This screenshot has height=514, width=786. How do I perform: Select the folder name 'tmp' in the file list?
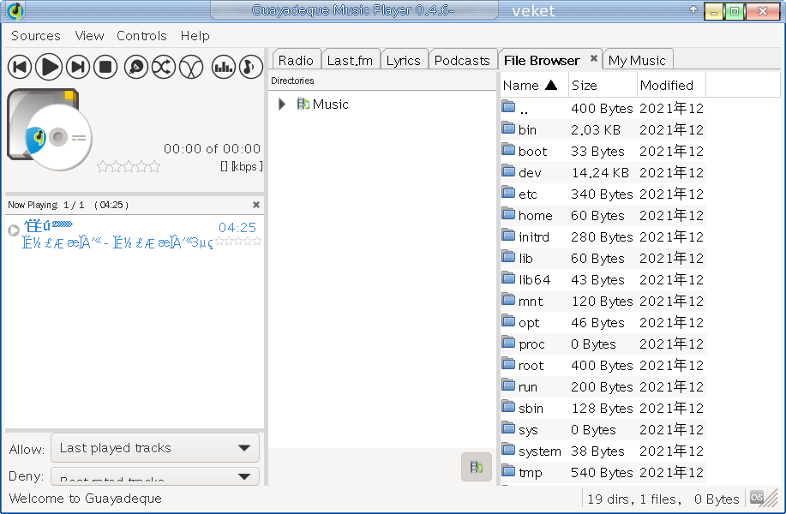click(x=531, y=473)
